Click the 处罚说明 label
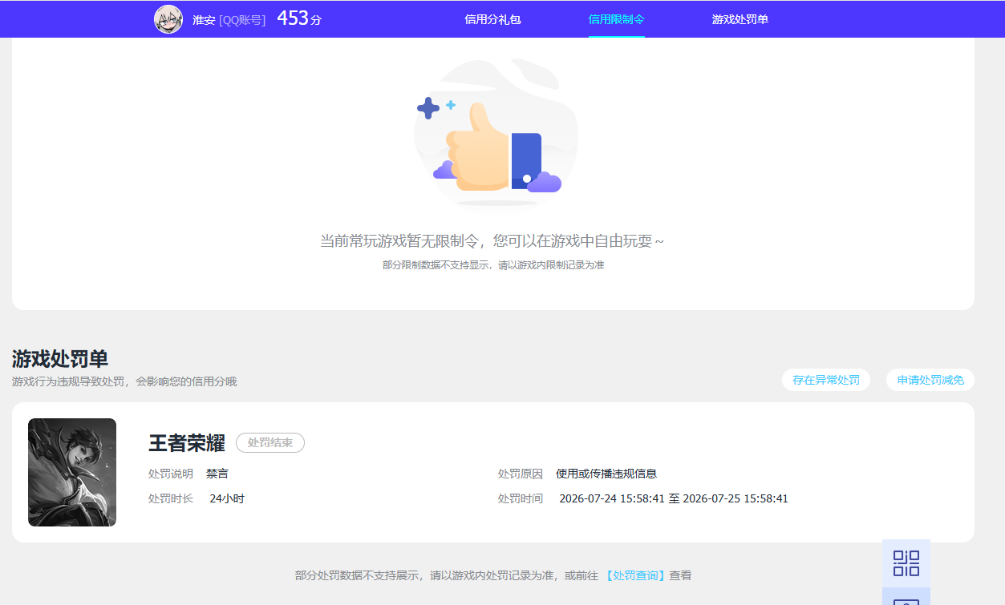The width and height of the screenshot is (1005, 605). (171, 474)
